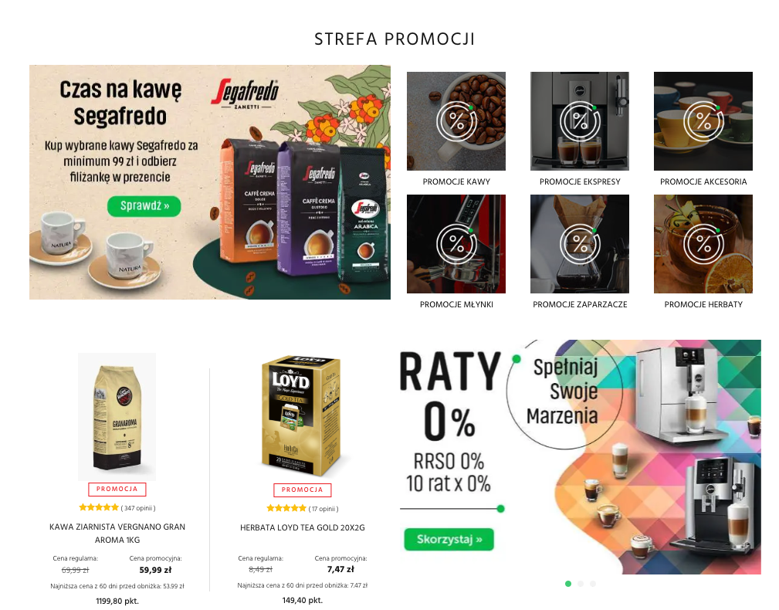Open the Promocje Młynki percent icon tile
Viewport: 779px width, 610px height.
click(x=456, y=244)
